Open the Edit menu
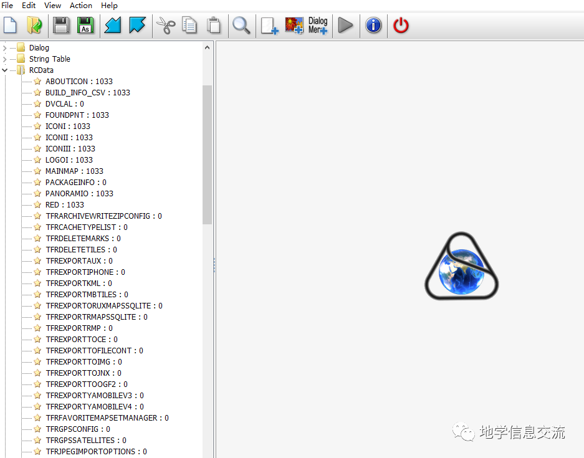The height and width of the screenshot is (458, 584). pos(29,6)
